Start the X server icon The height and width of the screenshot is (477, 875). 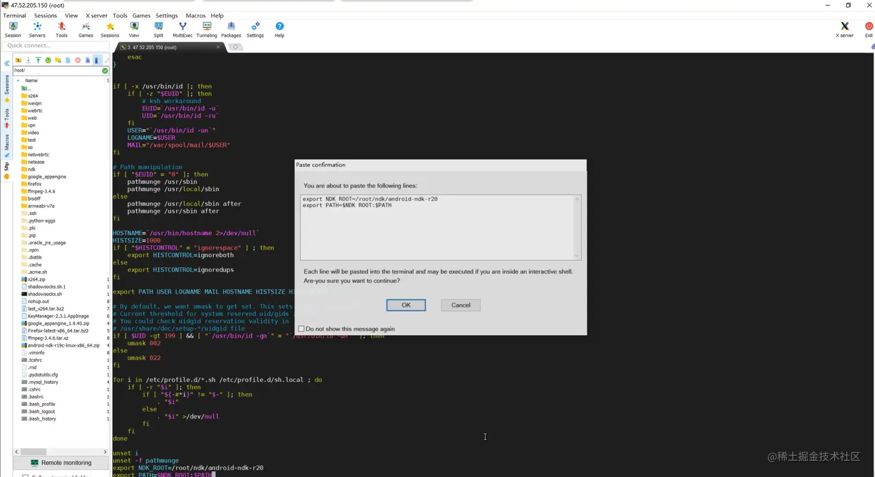pyautogui.click(x=844, y=29)
